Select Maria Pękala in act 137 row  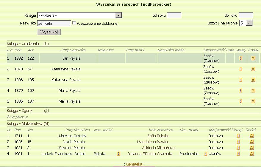[x=70, y=101]
